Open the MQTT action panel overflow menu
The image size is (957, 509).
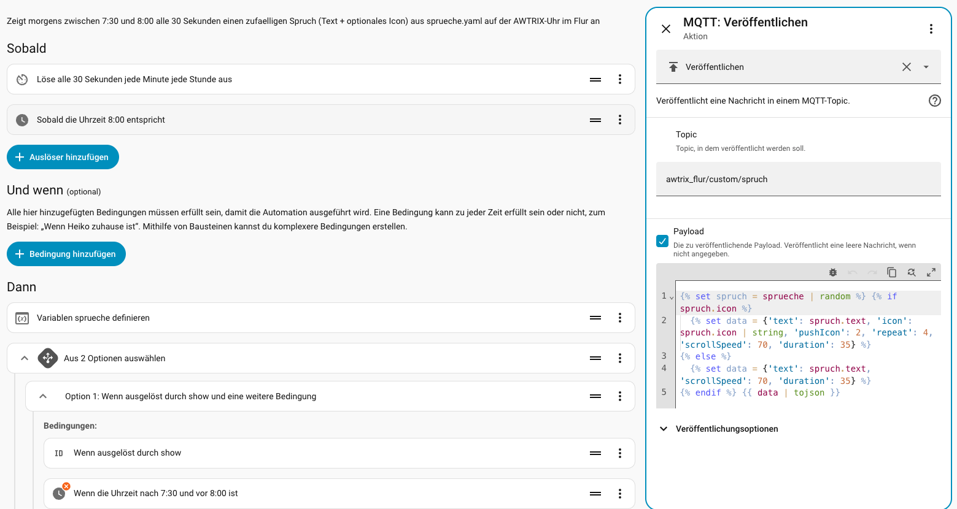tap(931, 29)
